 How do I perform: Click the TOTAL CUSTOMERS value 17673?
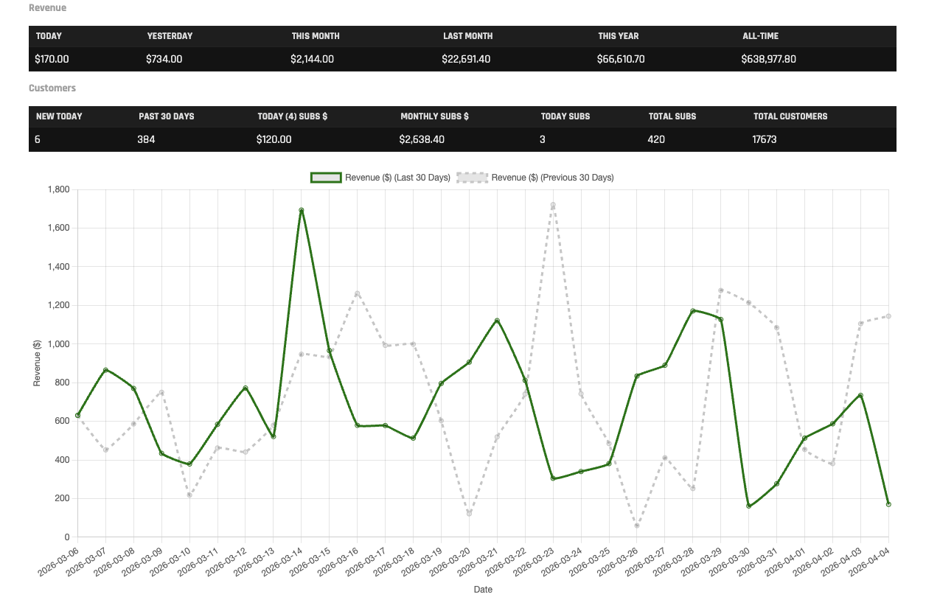765,139
